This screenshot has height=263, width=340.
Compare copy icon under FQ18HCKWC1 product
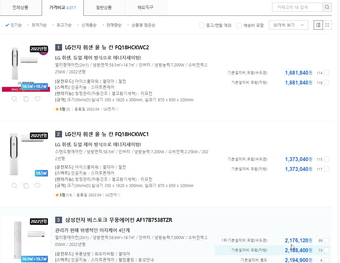(x=26, y=186)
